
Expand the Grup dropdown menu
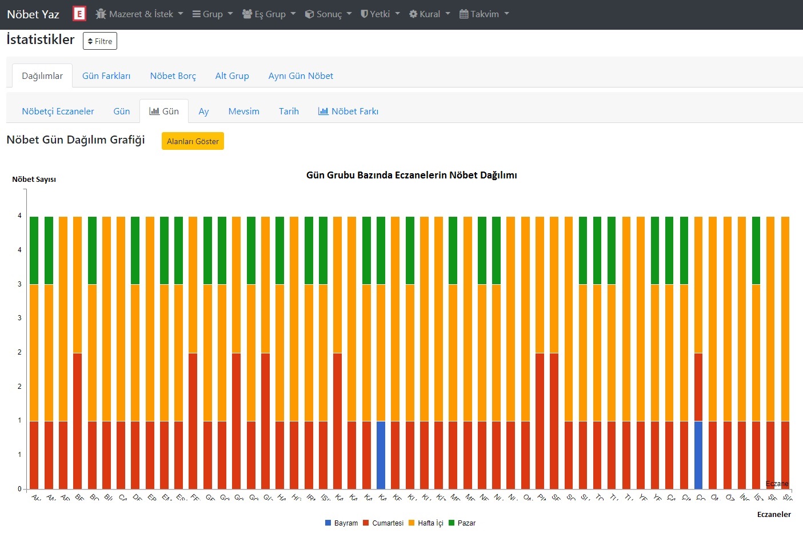[212, 14]
